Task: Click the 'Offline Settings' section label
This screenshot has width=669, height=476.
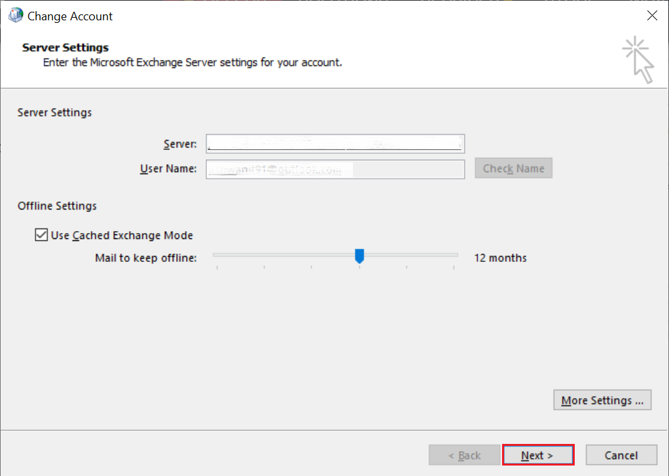Action: (x=57, y=206)
